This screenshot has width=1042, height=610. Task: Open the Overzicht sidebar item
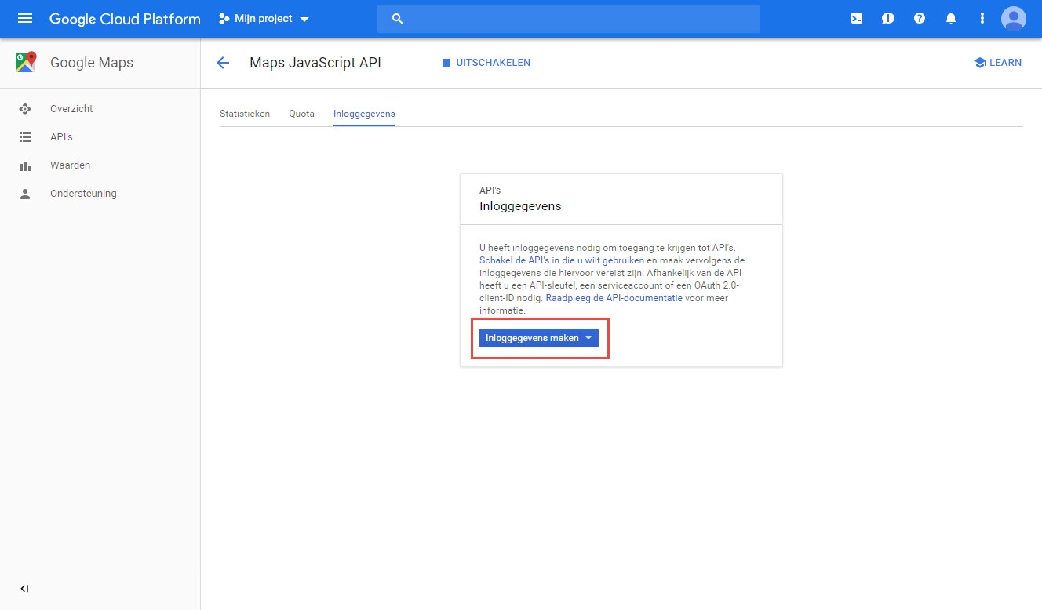click(70, 108)
